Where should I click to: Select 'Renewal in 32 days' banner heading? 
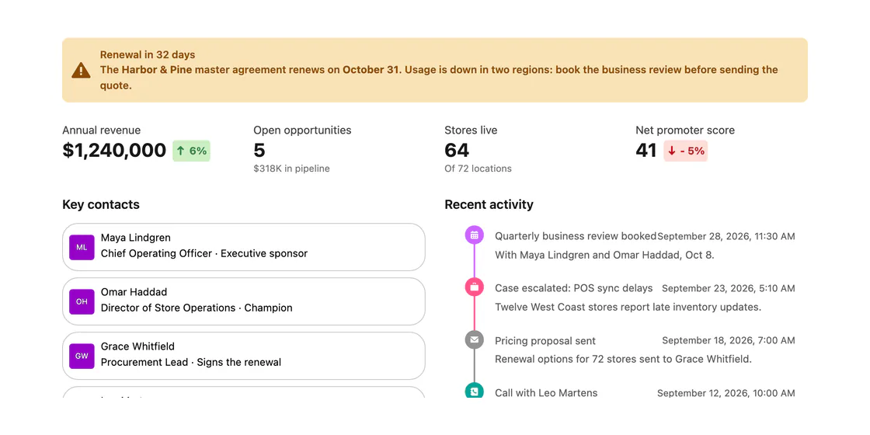pyautogui.click(x=148, y=55)
